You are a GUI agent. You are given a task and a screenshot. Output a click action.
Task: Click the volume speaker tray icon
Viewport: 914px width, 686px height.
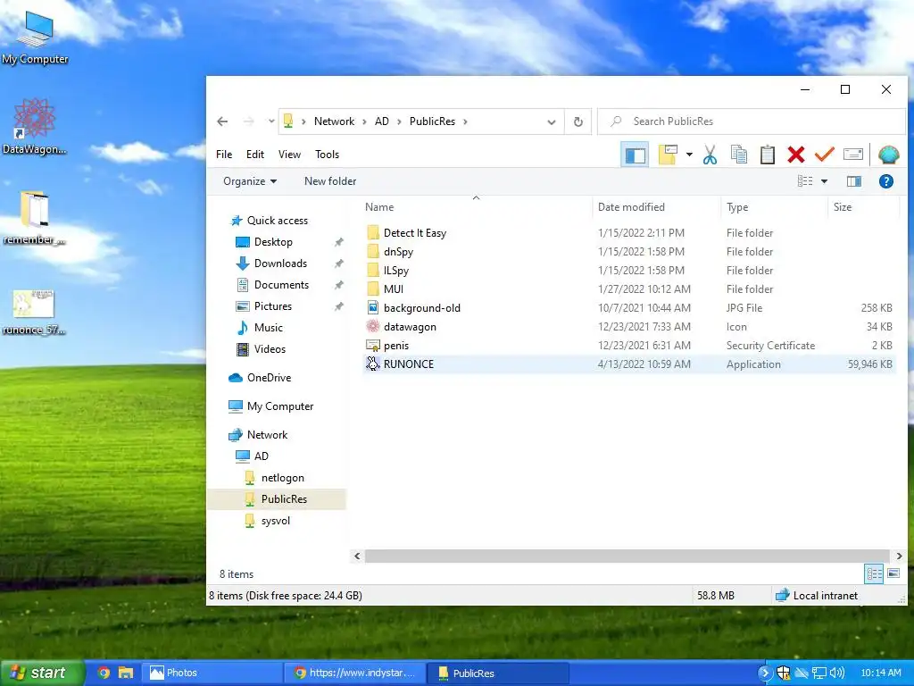pos(837,673)
